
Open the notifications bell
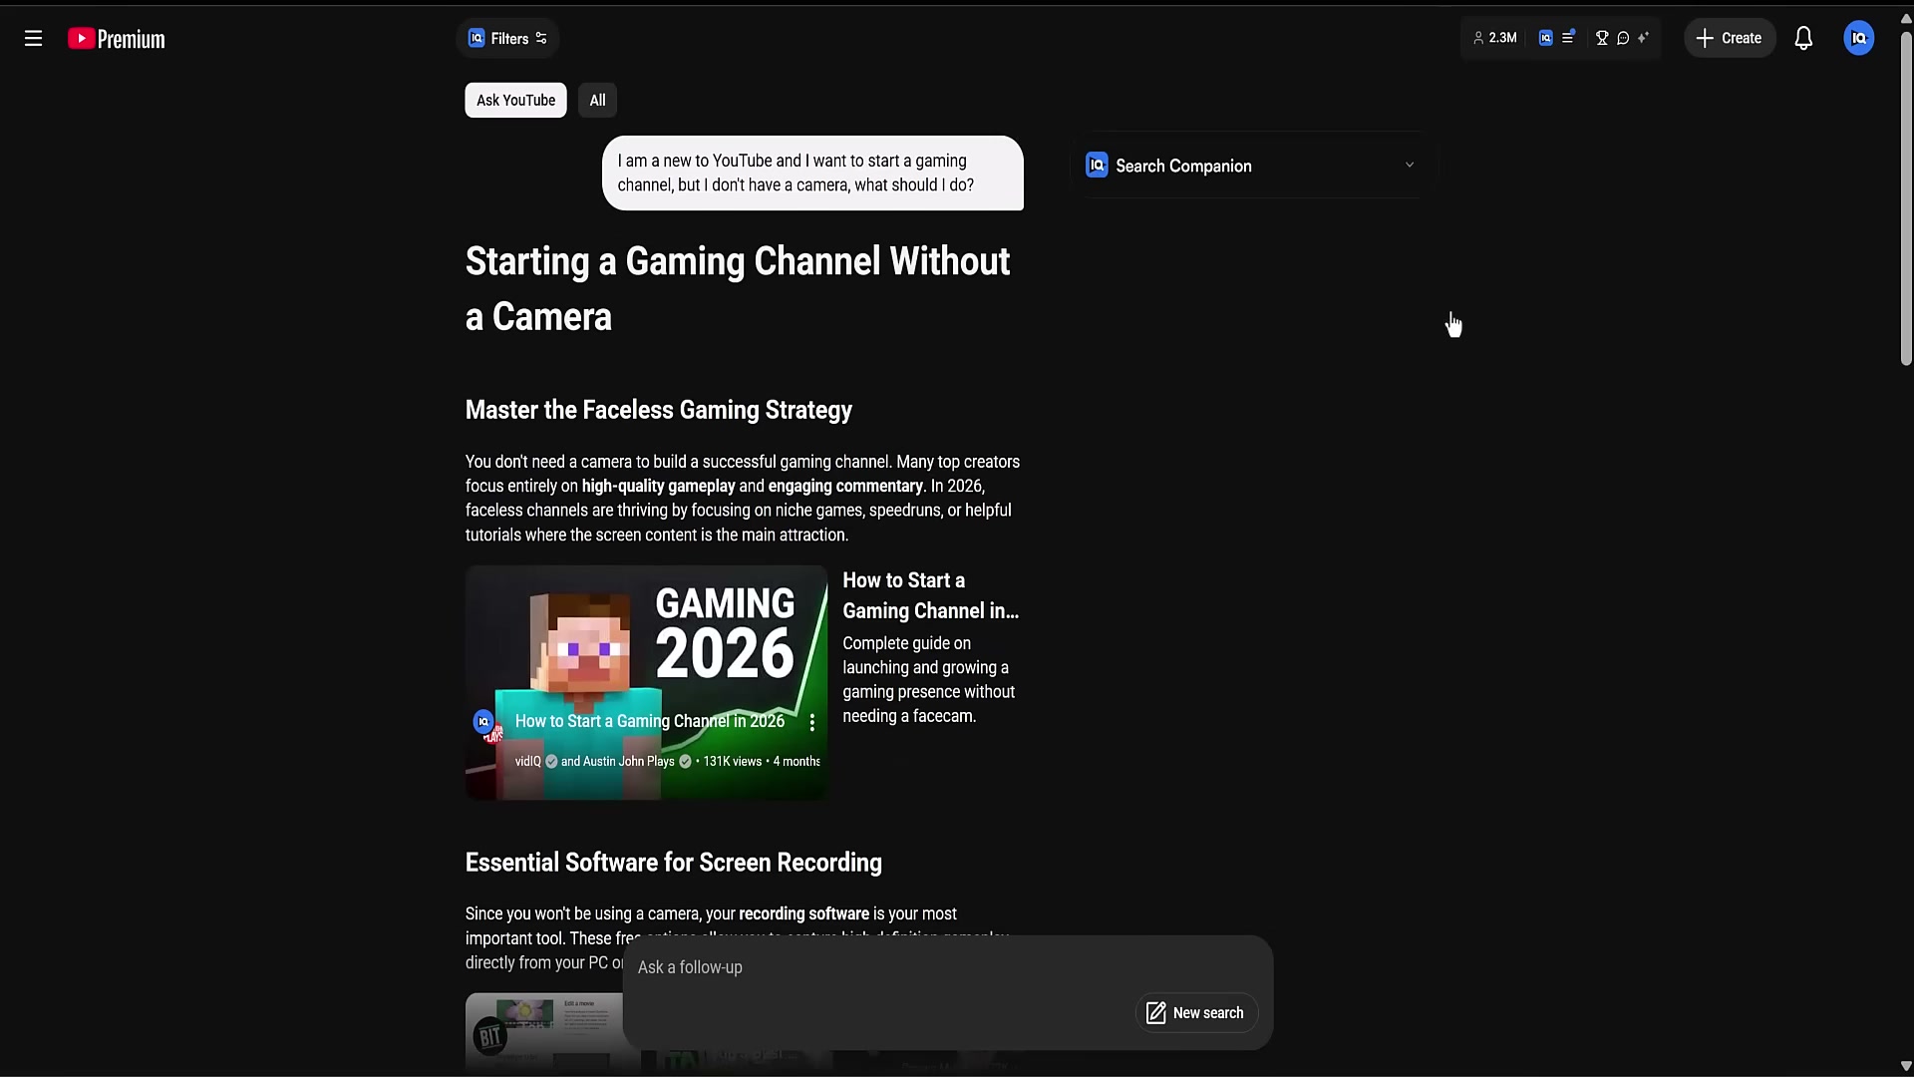pyautogui.click(x=1803, y=38)
